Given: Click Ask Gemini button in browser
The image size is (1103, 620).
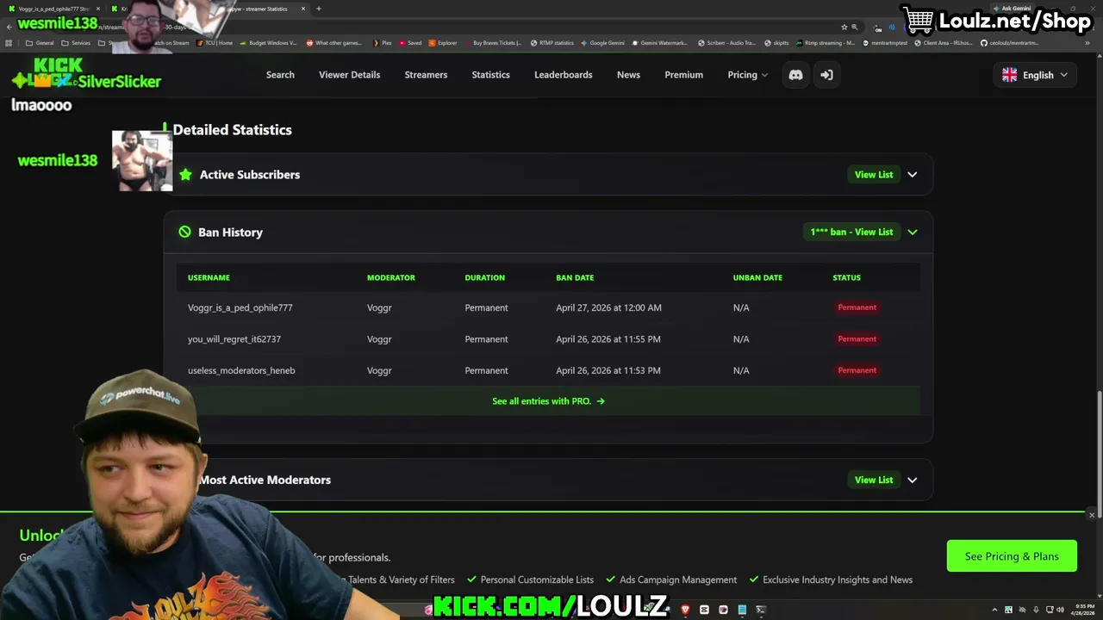Looking at the screenshot, I should (1012, 9).
